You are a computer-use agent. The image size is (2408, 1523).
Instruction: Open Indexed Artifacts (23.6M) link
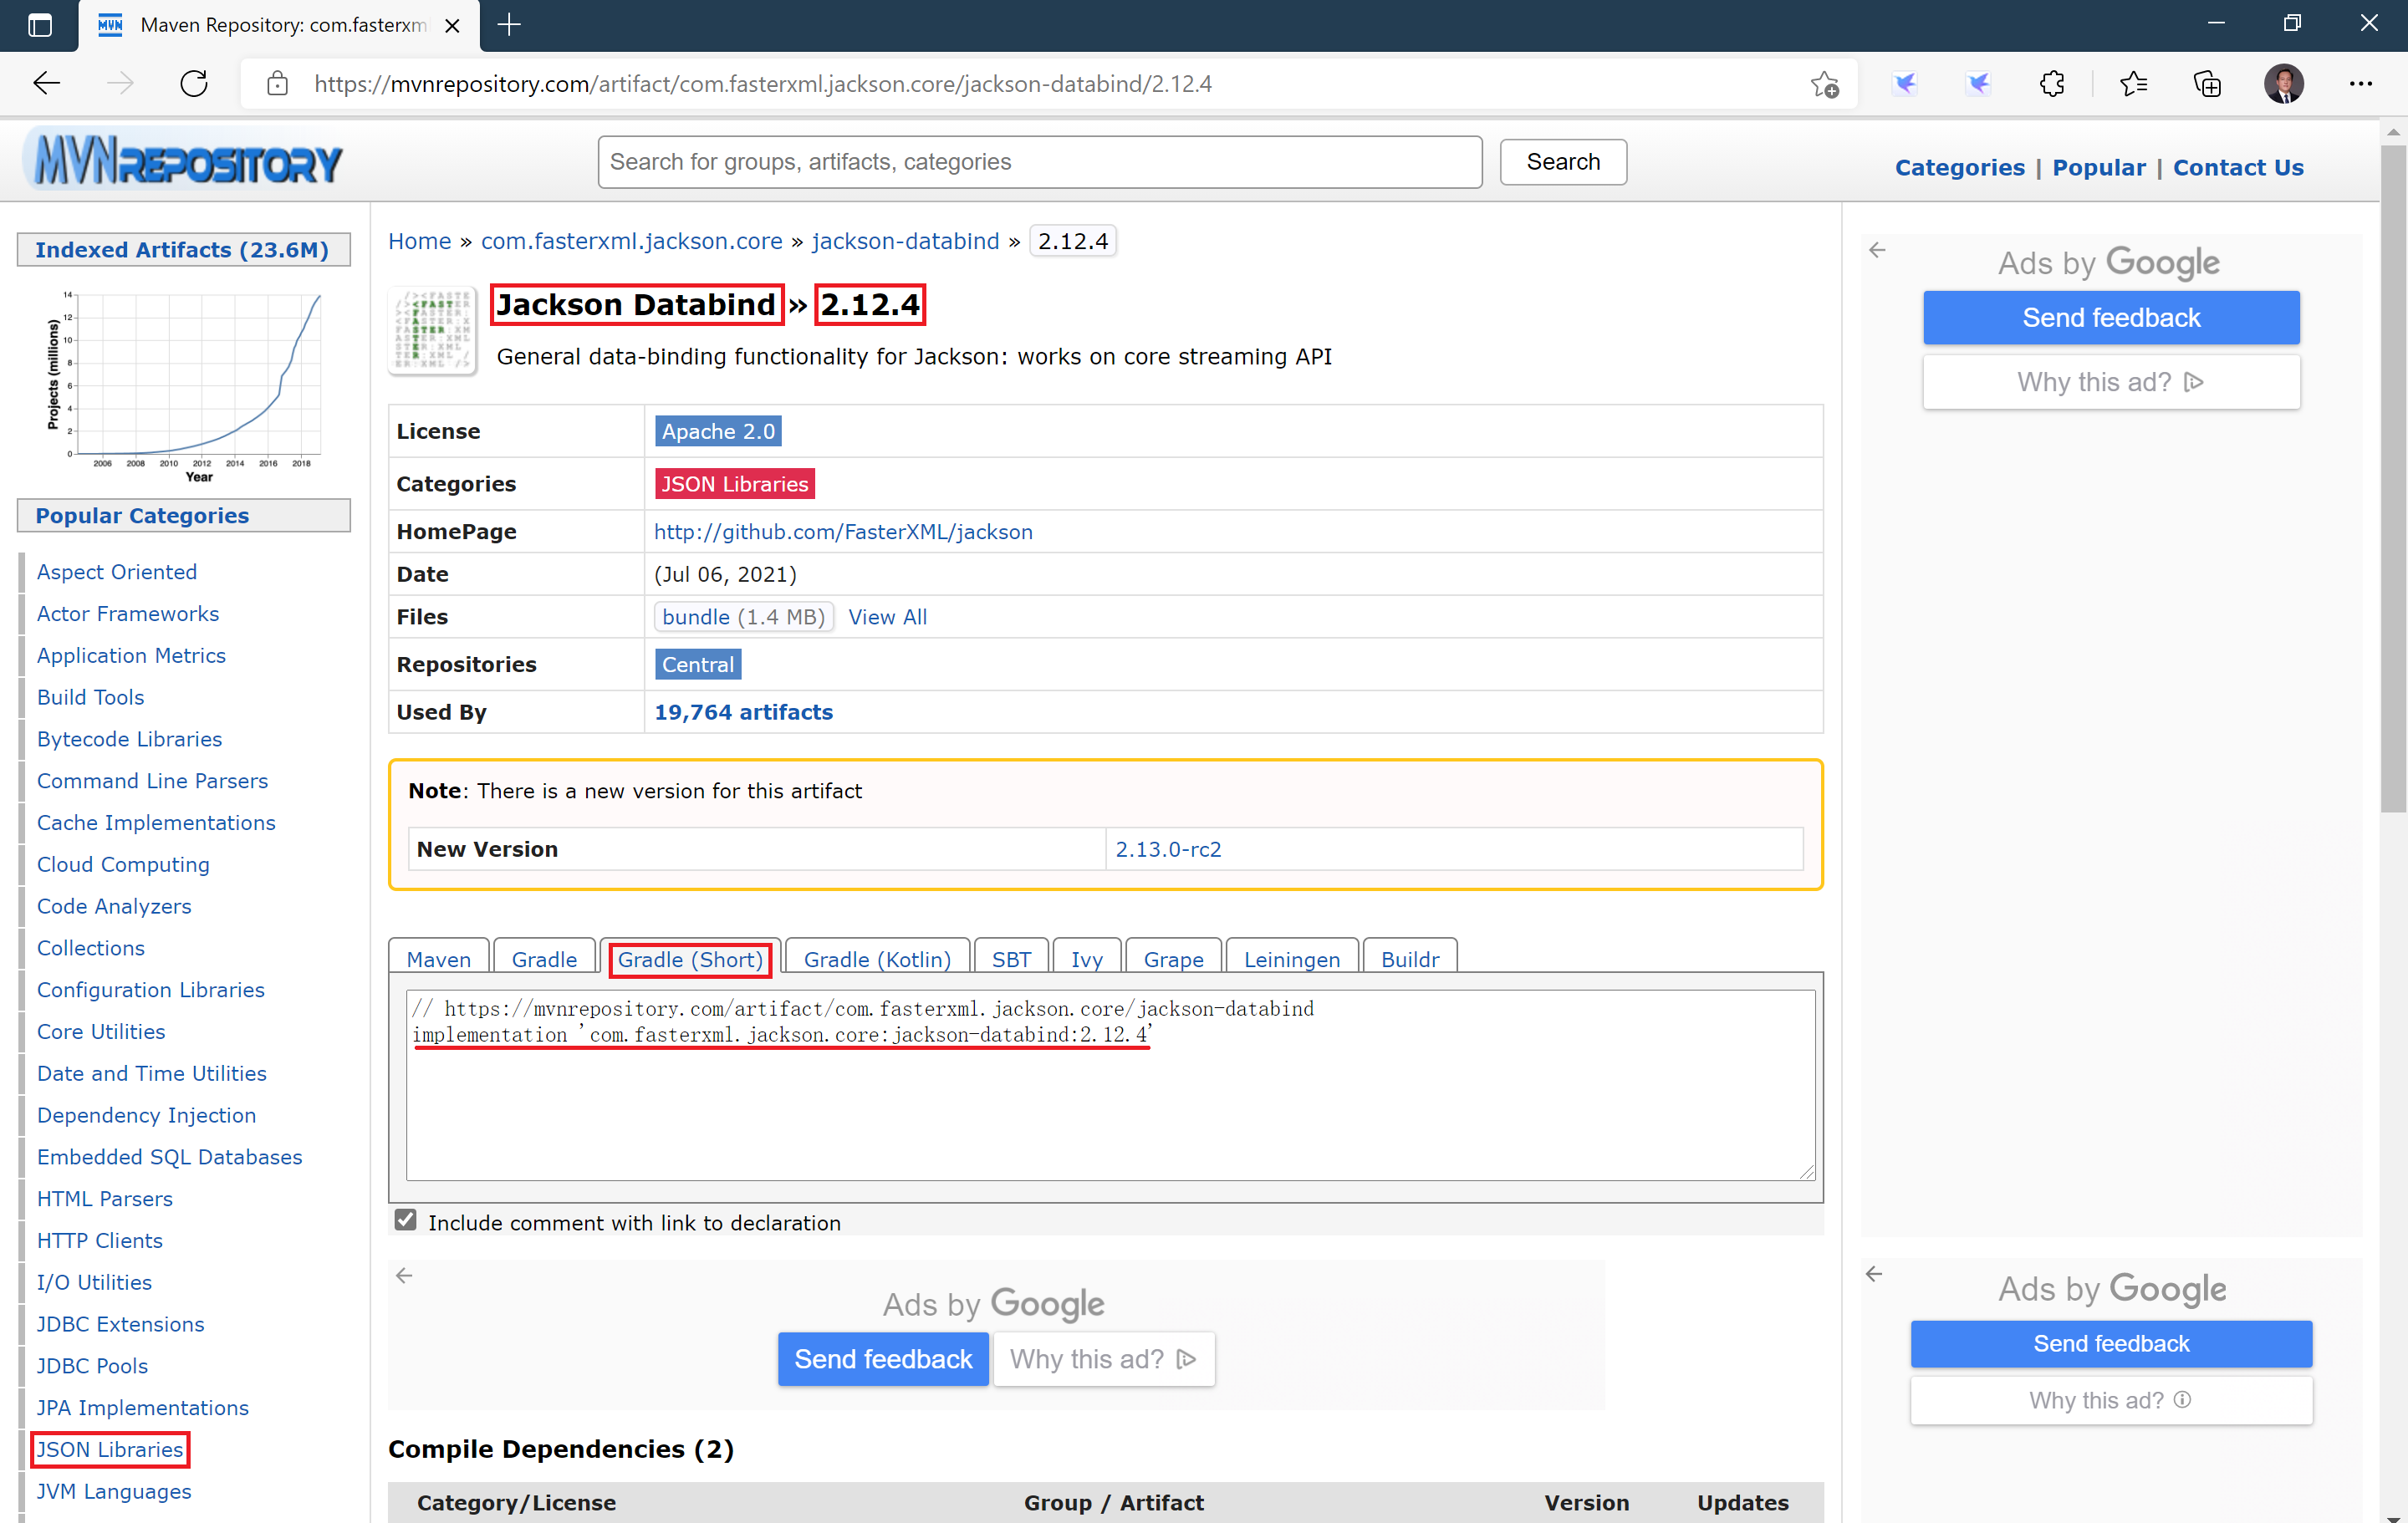pyautogui.click(x=182, y=249)
